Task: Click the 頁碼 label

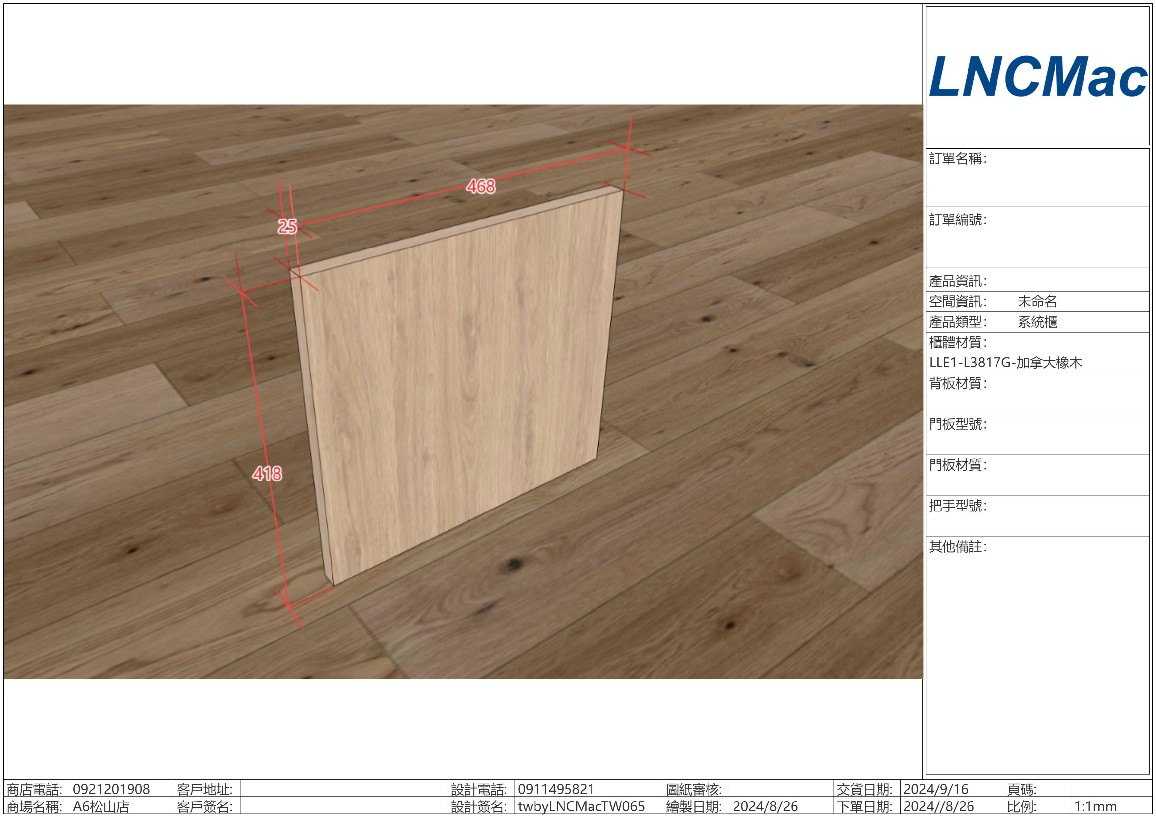Action: click(x=1022, y=789)
